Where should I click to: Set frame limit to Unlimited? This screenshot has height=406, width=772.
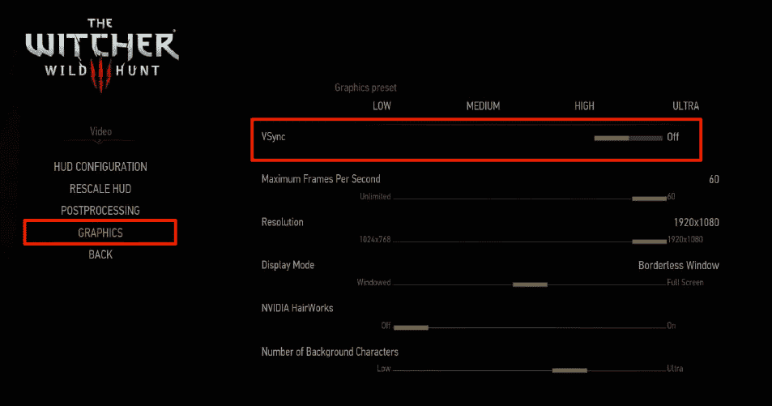[375, 197]
